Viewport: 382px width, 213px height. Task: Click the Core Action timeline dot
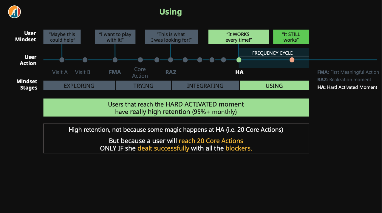(140, 60)
